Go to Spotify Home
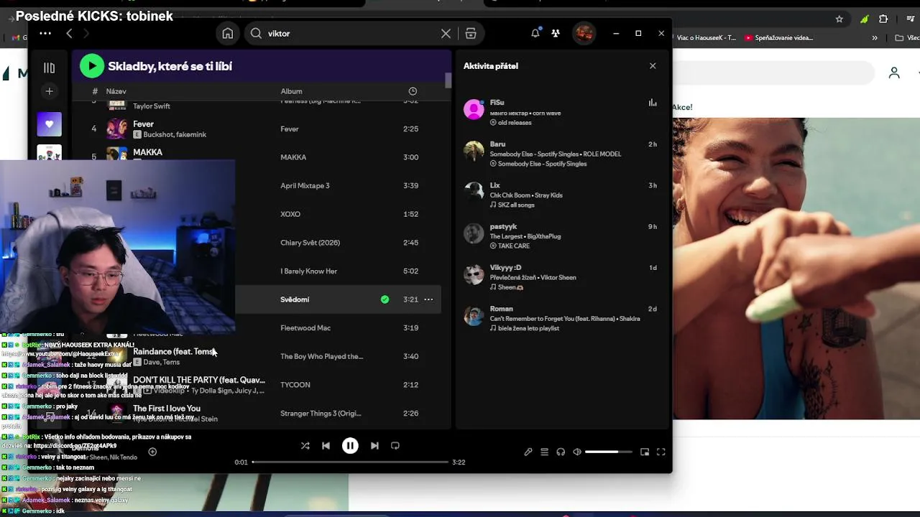 (228, 33)
